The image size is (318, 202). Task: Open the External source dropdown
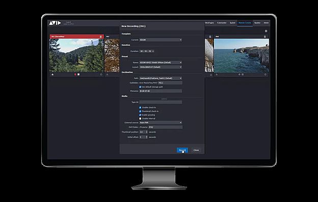(161, 123)
